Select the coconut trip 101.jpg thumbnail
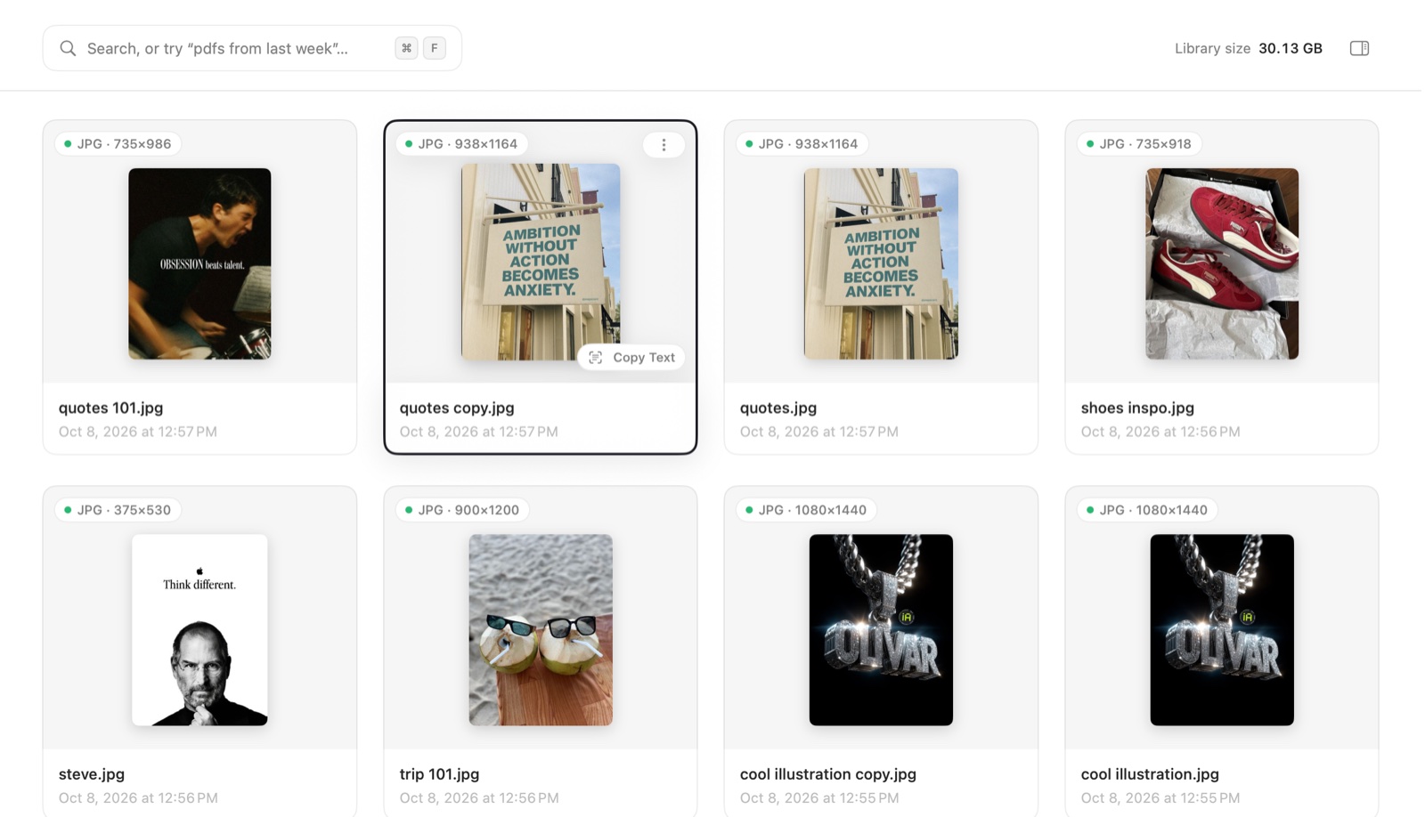The image size is (1425, 817). tap(541, 630)
